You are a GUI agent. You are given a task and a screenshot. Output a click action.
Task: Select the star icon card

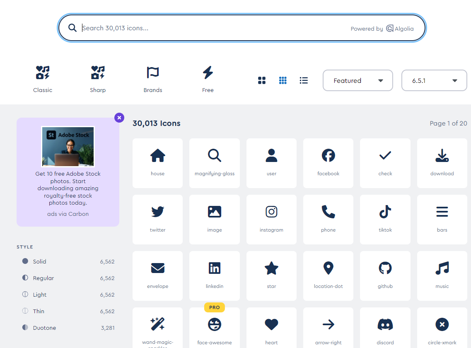tap(271, 276)
